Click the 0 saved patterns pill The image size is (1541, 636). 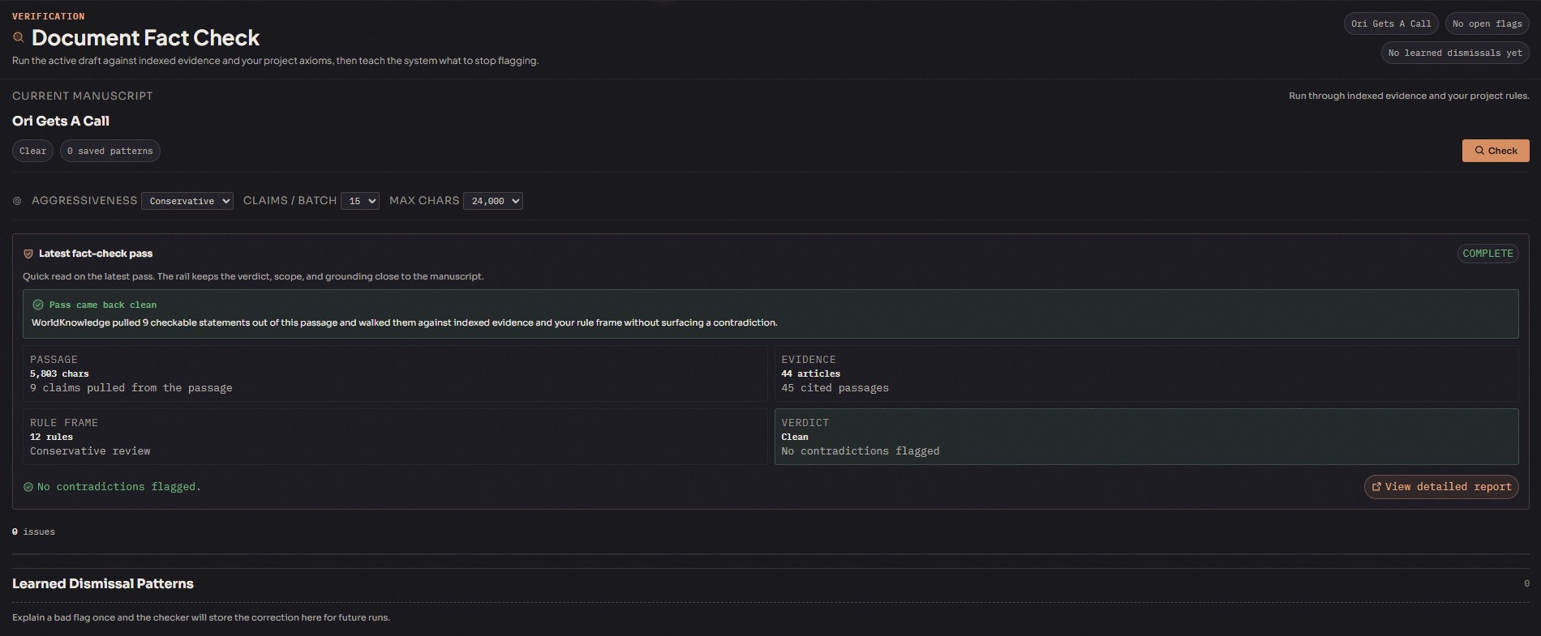click(110, 151)
